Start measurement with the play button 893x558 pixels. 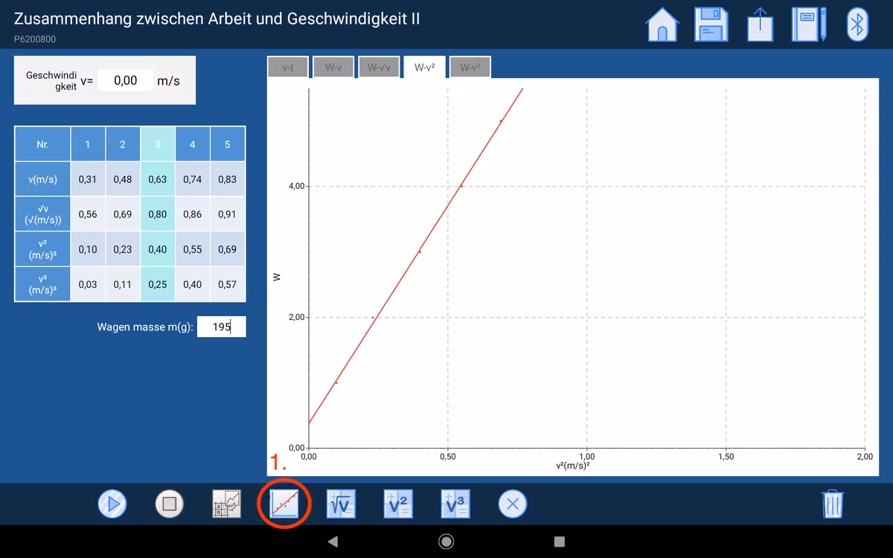coord(112,504)
